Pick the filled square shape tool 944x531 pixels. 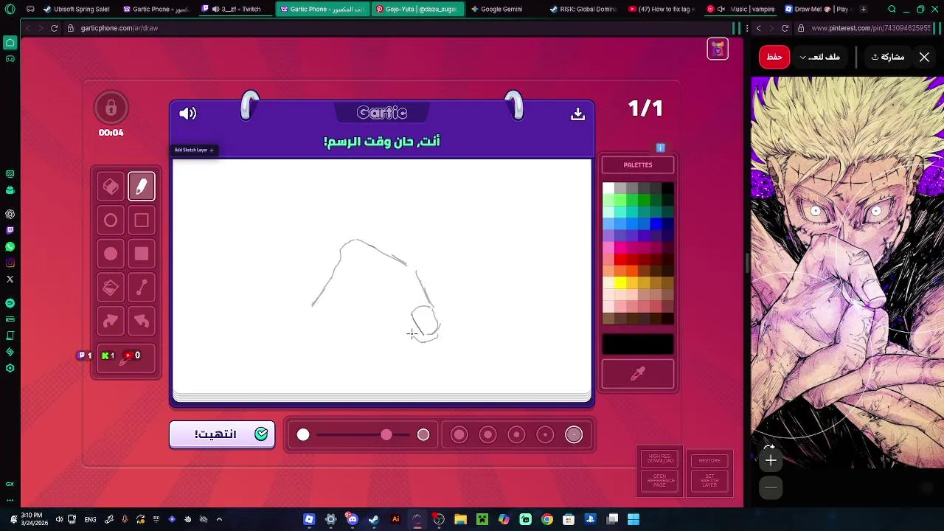[142, 254]
